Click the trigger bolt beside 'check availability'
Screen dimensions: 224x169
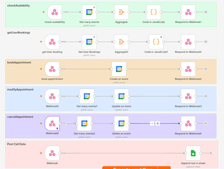click(43, 12)
